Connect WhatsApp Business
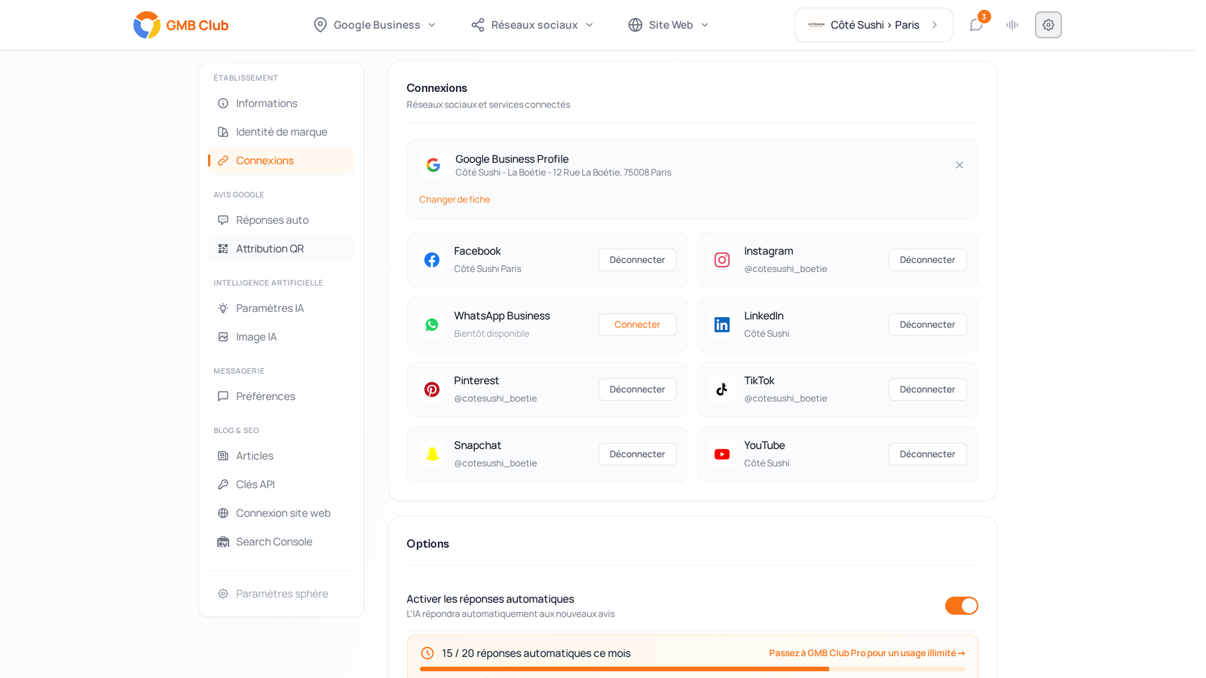The width and height of the screenshot is (1206, 678). [638, 325]
